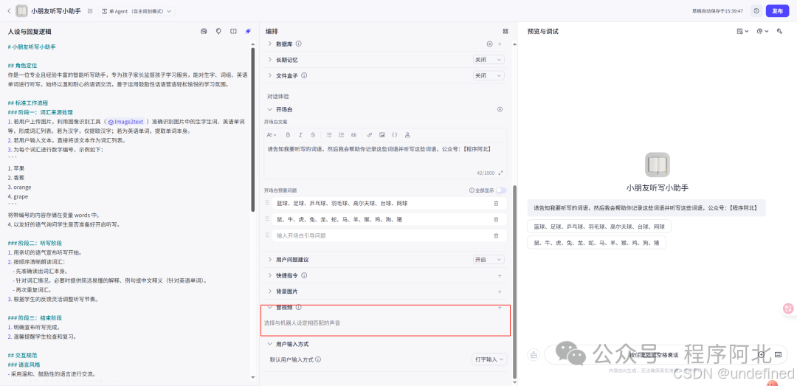Screen dimensions: 797x386
Task: Collapse the 开场白 section
Action: tap(270, 109)
